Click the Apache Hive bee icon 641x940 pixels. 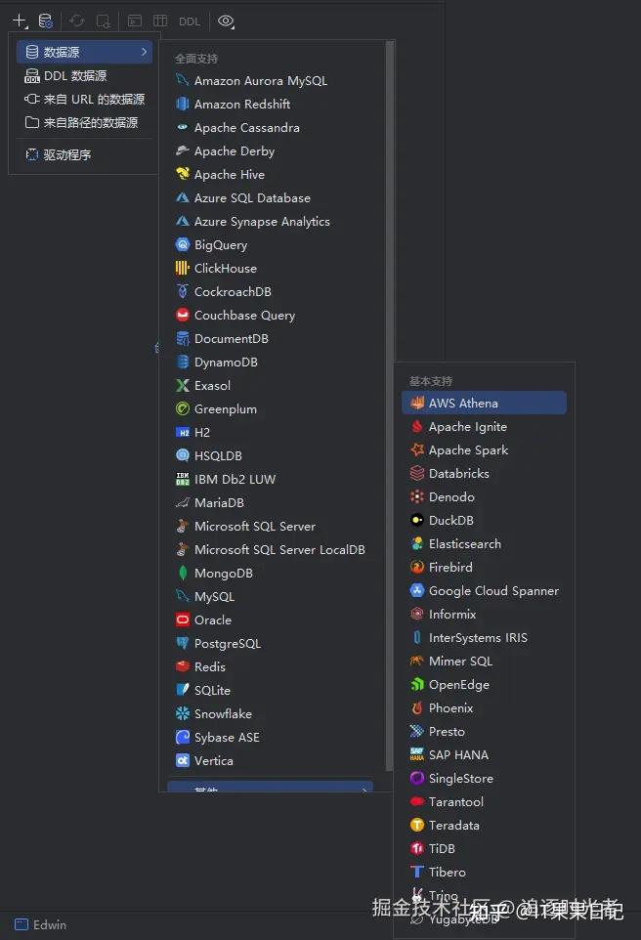coord(183,174)
